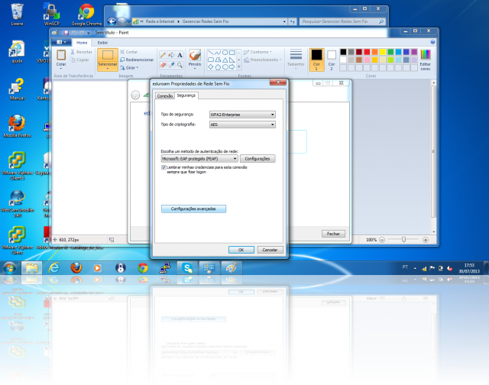
Task: Open the Home ribbon tab in Paint
Action: pos(82,43)
